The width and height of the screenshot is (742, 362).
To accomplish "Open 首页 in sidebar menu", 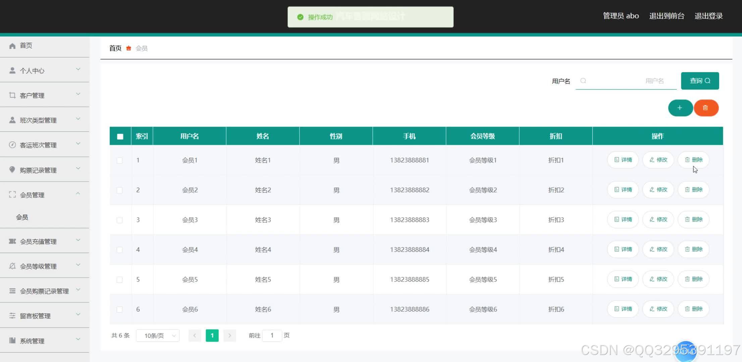I will coord(45,46).
